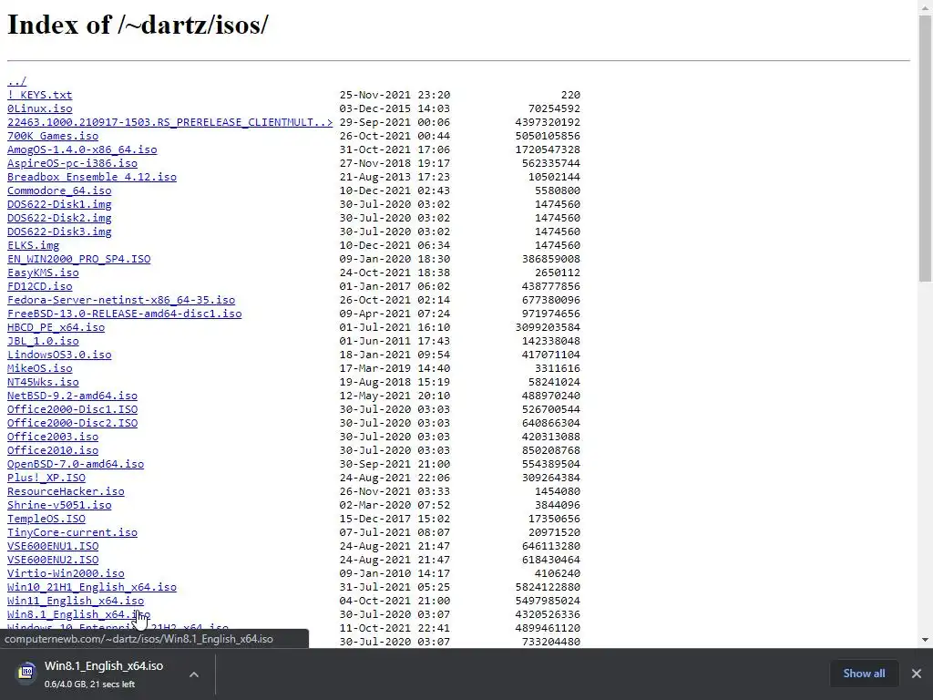Download Win11_English_x64.iso
Viewport: 933px width, 700px height.
[x=76, y=602]
